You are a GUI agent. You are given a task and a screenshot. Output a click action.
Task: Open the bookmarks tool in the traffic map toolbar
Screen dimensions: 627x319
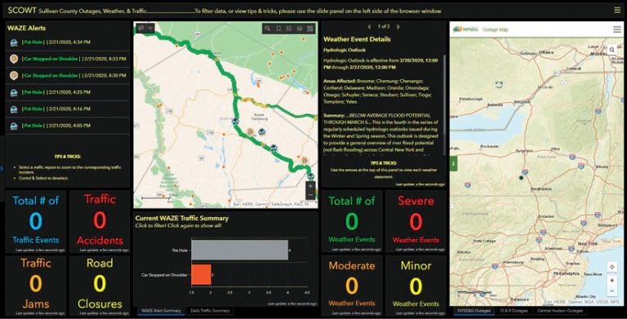point(278,29)
